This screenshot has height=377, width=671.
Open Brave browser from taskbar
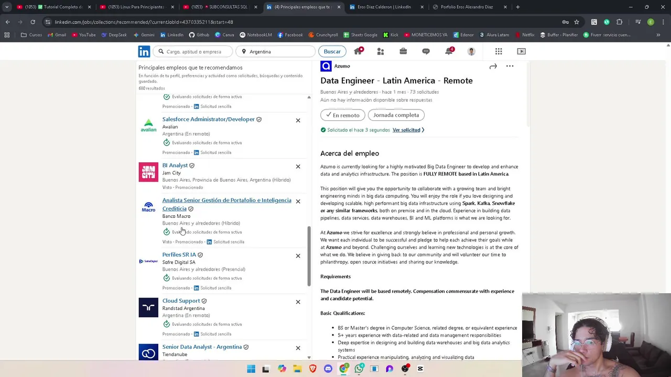[x=313, y=369]
